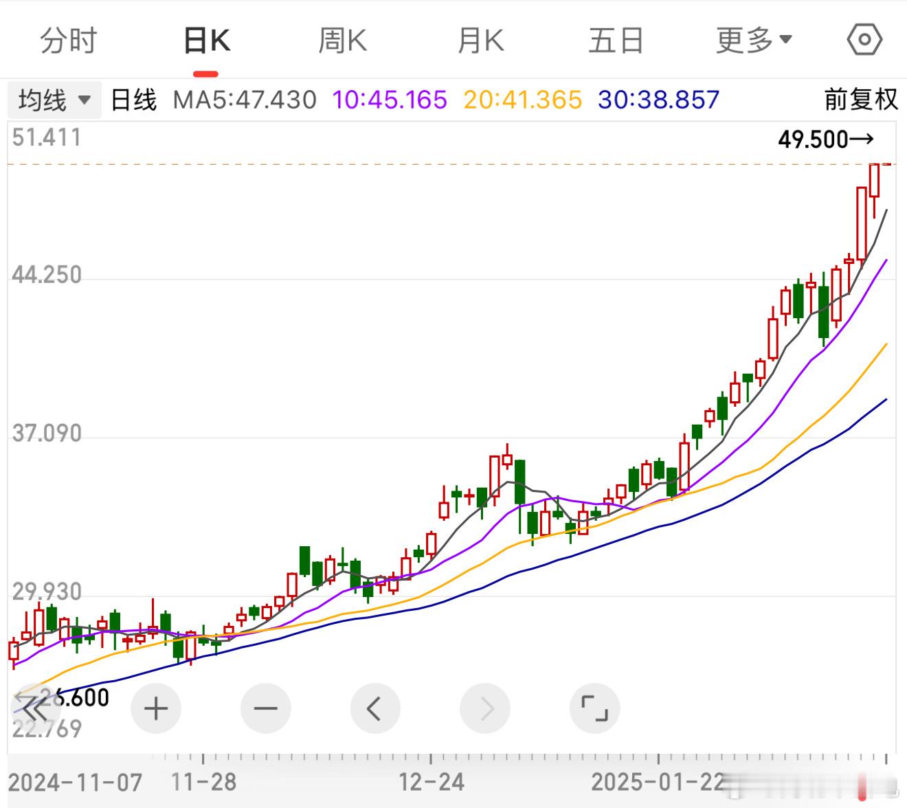Tap the 44.250 axis price label
The height and width of the screenshot is (808, 907).
(47, 275)
